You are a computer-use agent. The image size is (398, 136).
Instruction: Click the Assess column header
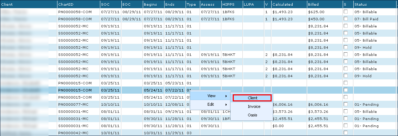tap(210, 4)
